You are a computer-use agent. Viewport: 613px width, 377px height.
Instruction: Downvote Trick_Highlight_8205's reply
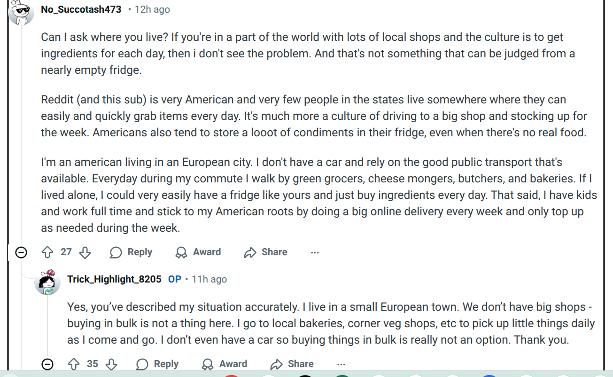tap(111, 364)
